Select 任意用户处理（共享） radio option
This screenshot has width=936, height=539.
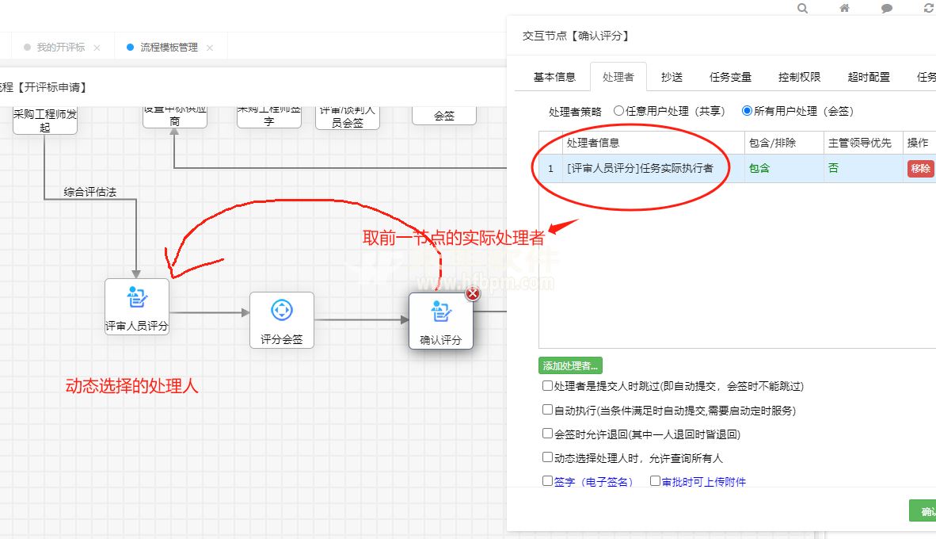point(618,111)
